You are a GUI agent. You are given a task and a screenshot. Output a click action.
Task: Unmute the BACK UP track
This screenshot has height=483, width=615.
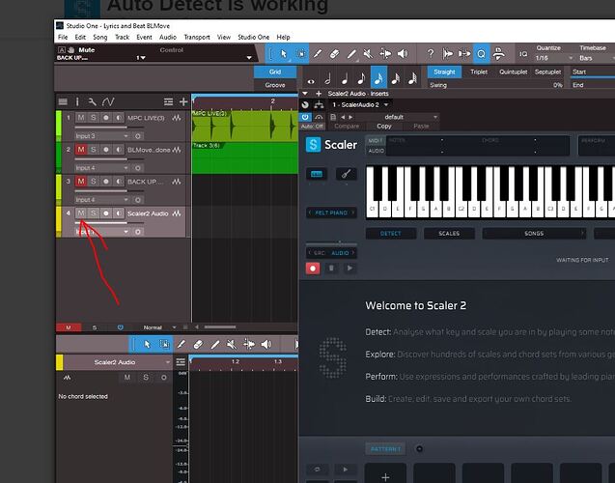point(81,182)
